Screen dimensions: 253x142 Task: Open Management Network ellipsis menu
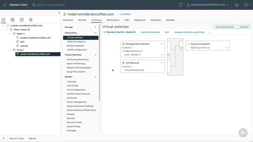pos(162,44)
